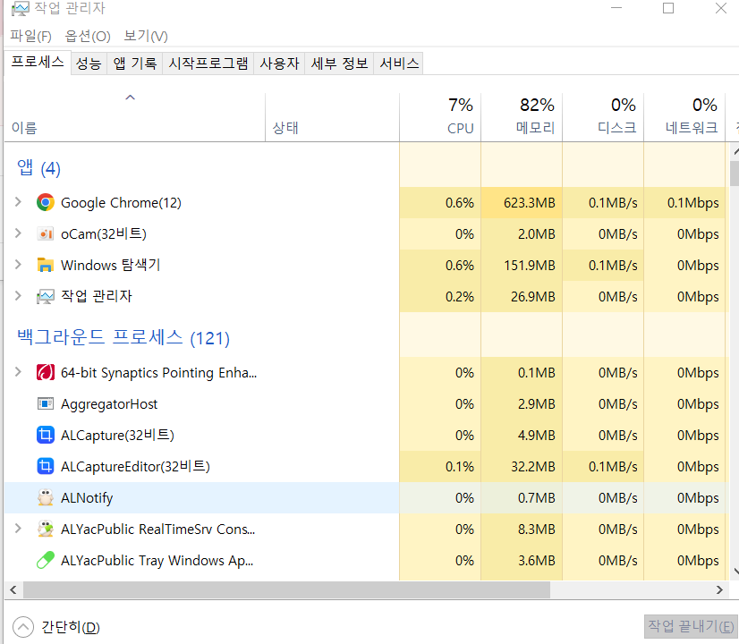Click the 작업 관리자 row icon
The image size is (739, 644).
click(46, 296)
